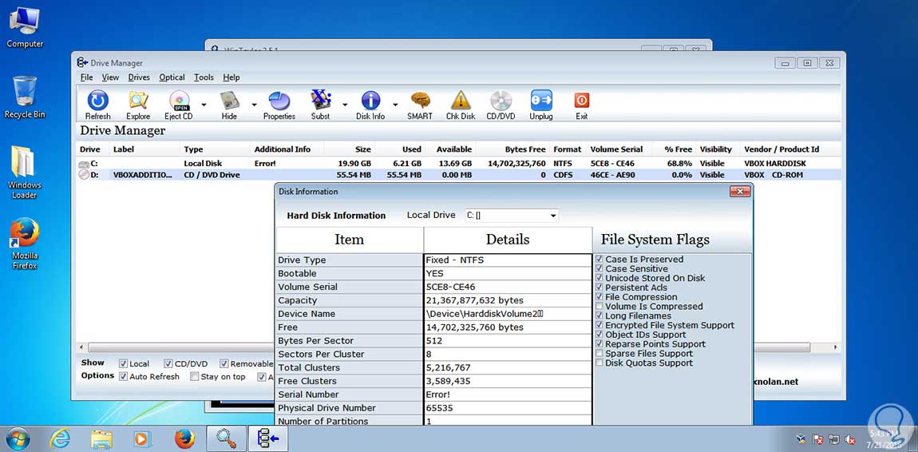Toggle the Case Is Preserved flag
918x452 pixels.
pyautogui.click(x=599, y=260)
